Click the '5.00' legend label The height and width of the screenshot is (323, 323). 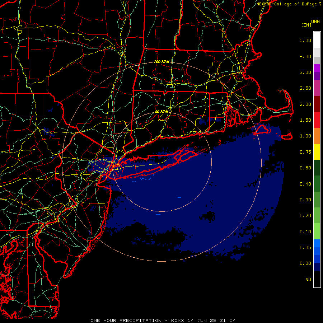point(305,40)
